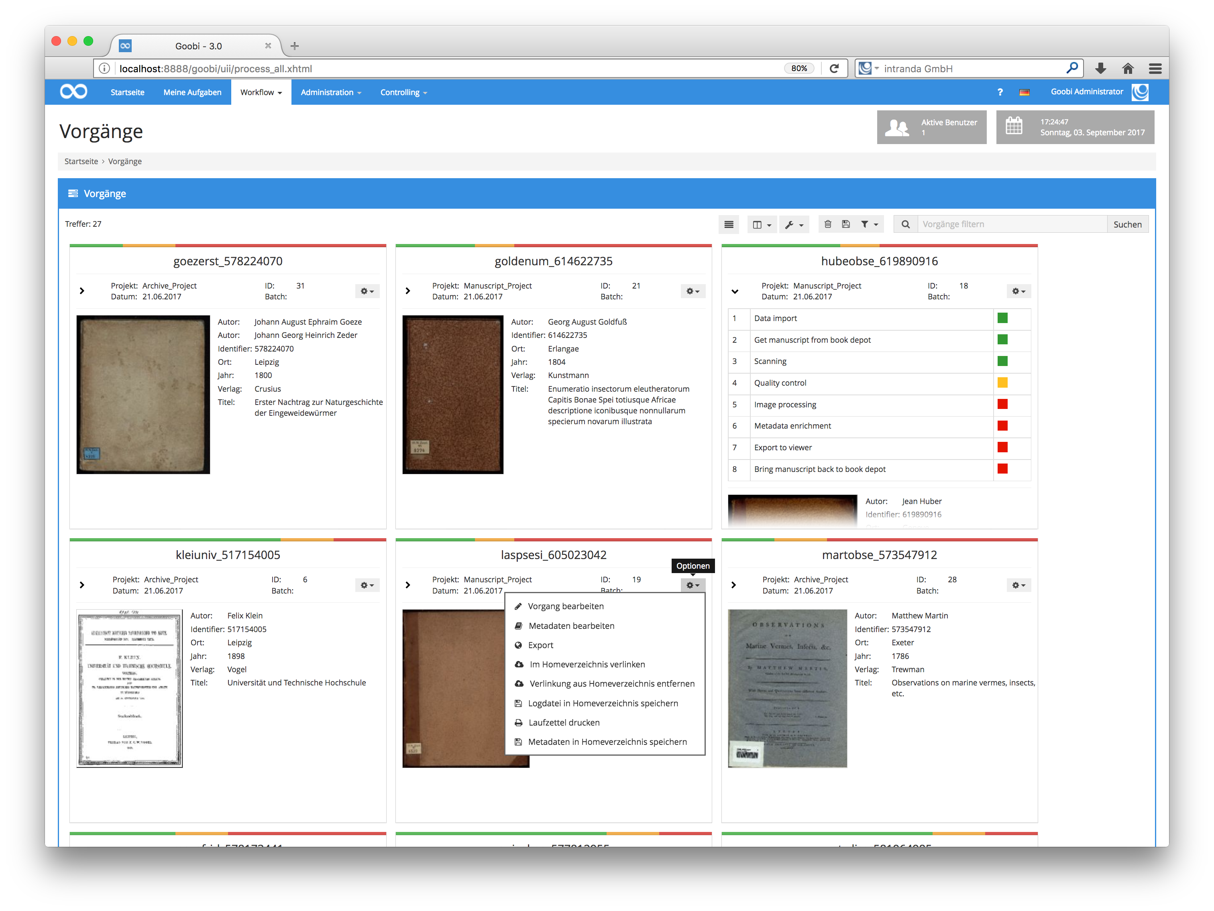
Task: Click the Get manuscript from book depot row
Action: (x=879, y=340)
